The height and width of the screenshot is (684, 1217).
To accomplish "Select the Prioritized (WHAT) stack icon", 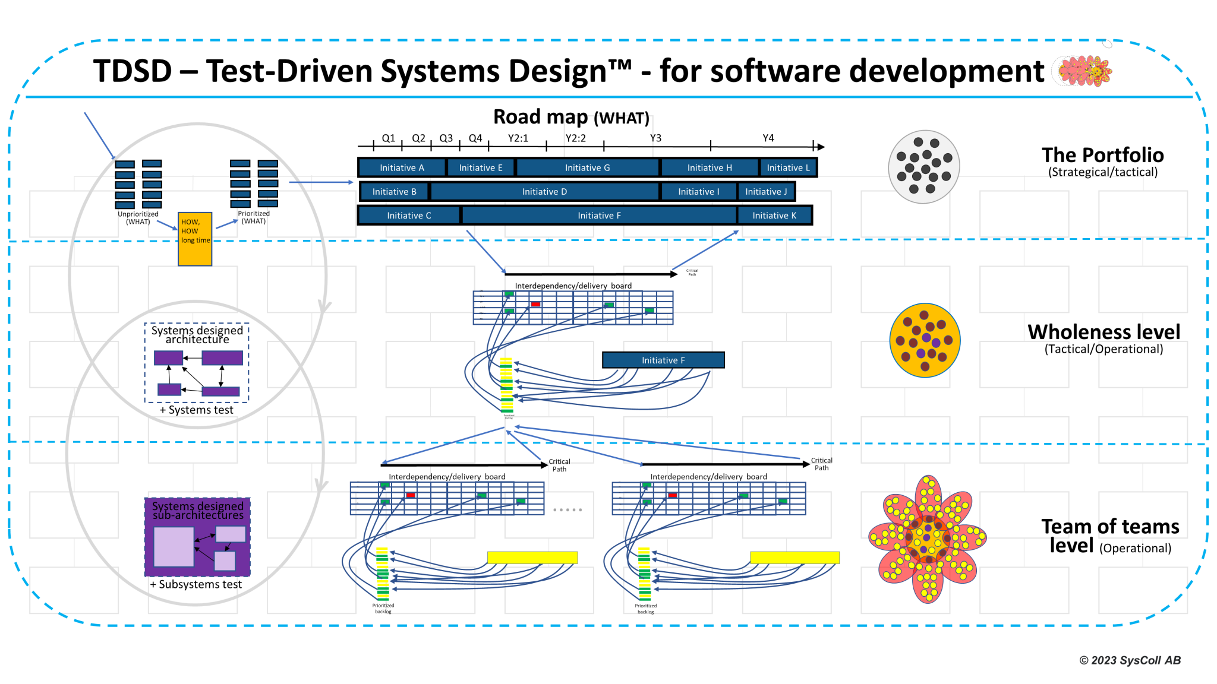I will (x=254, y=183).
